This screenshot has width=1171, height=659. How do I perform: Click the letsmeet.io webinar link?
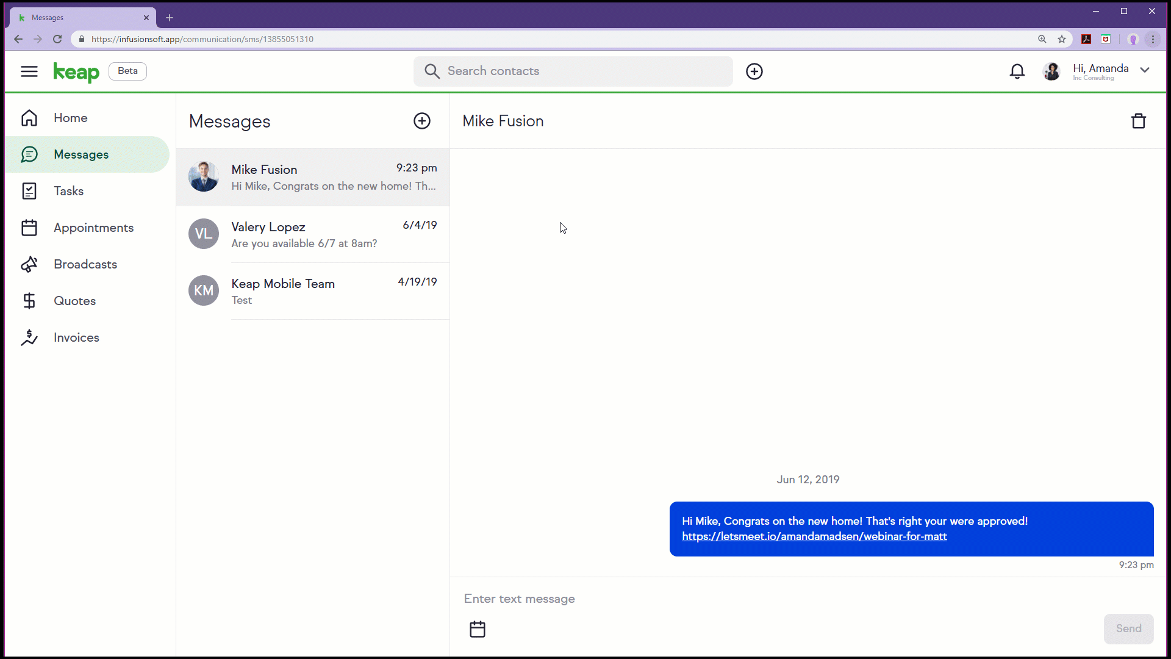pyautogui.click(x=814, y=536)
